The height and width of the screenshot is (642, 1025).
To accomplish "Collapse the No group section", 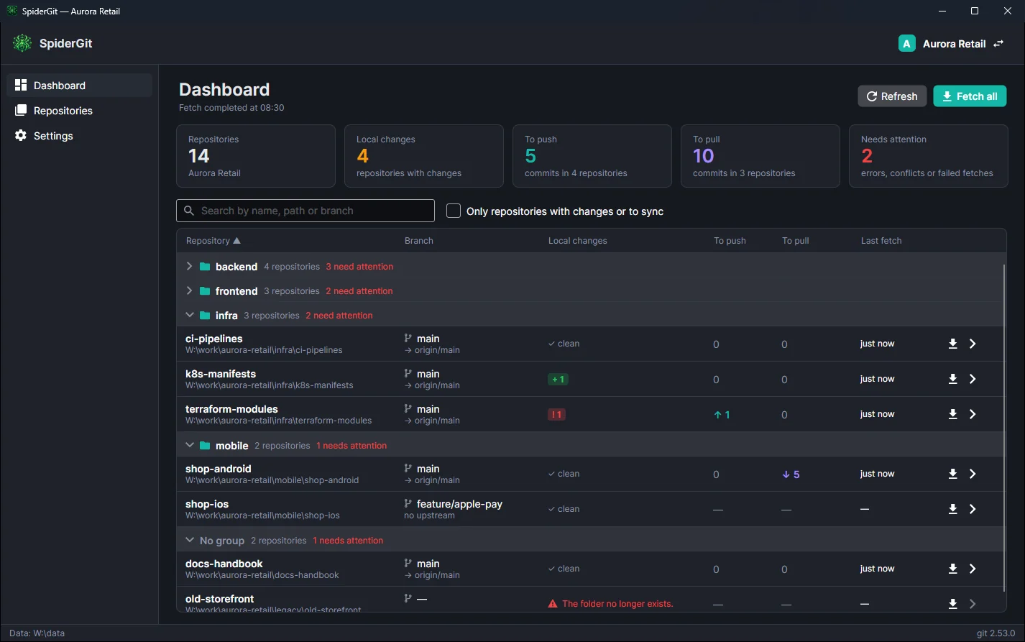I will [x=190, y=541].
